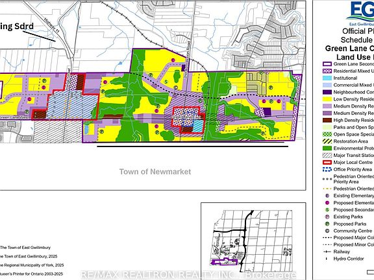Image resolution: width=374 pixels, height=280 pixels.
Task: Click the 'Office Priority Area' legend label
Action: 353,169
